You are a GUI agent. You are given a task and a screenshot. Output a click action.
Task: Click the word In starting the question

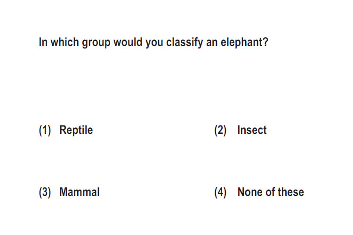[43, 42]
